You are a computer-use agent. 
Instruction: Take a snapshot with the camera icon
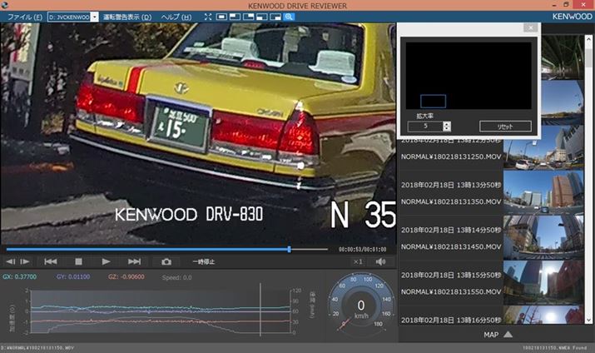coord(166,261)
